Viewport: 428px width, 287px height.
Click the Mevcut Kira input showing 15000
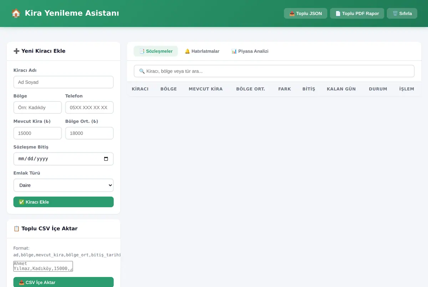37,133
